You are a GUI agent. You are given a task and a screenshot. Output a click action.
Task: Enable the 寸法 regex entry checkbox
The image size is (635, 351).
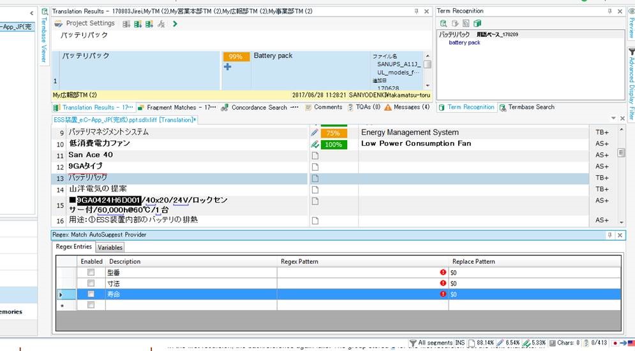point(91,283)
